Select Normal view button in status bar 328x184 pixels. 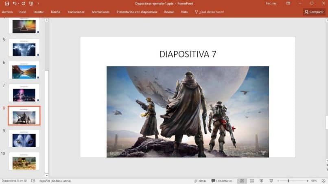pyautogui.click(x=242, y=181)
